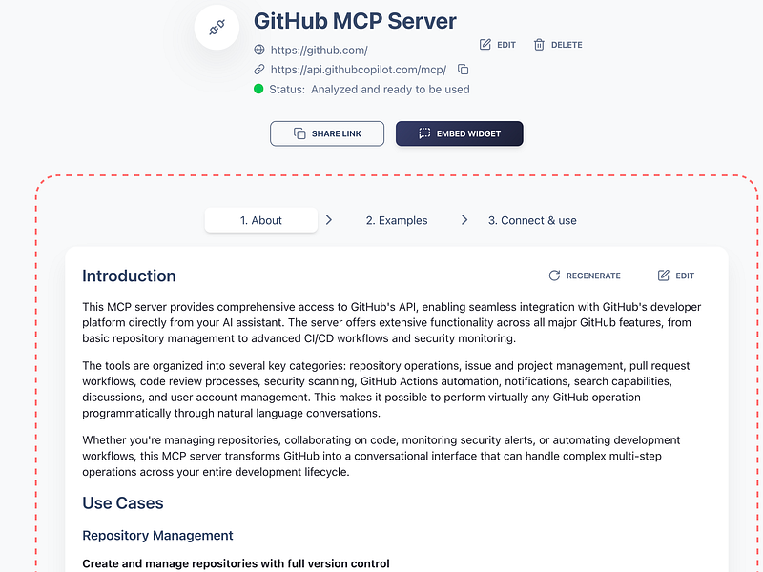Click the Repository Management subheading

click(157, 535)
